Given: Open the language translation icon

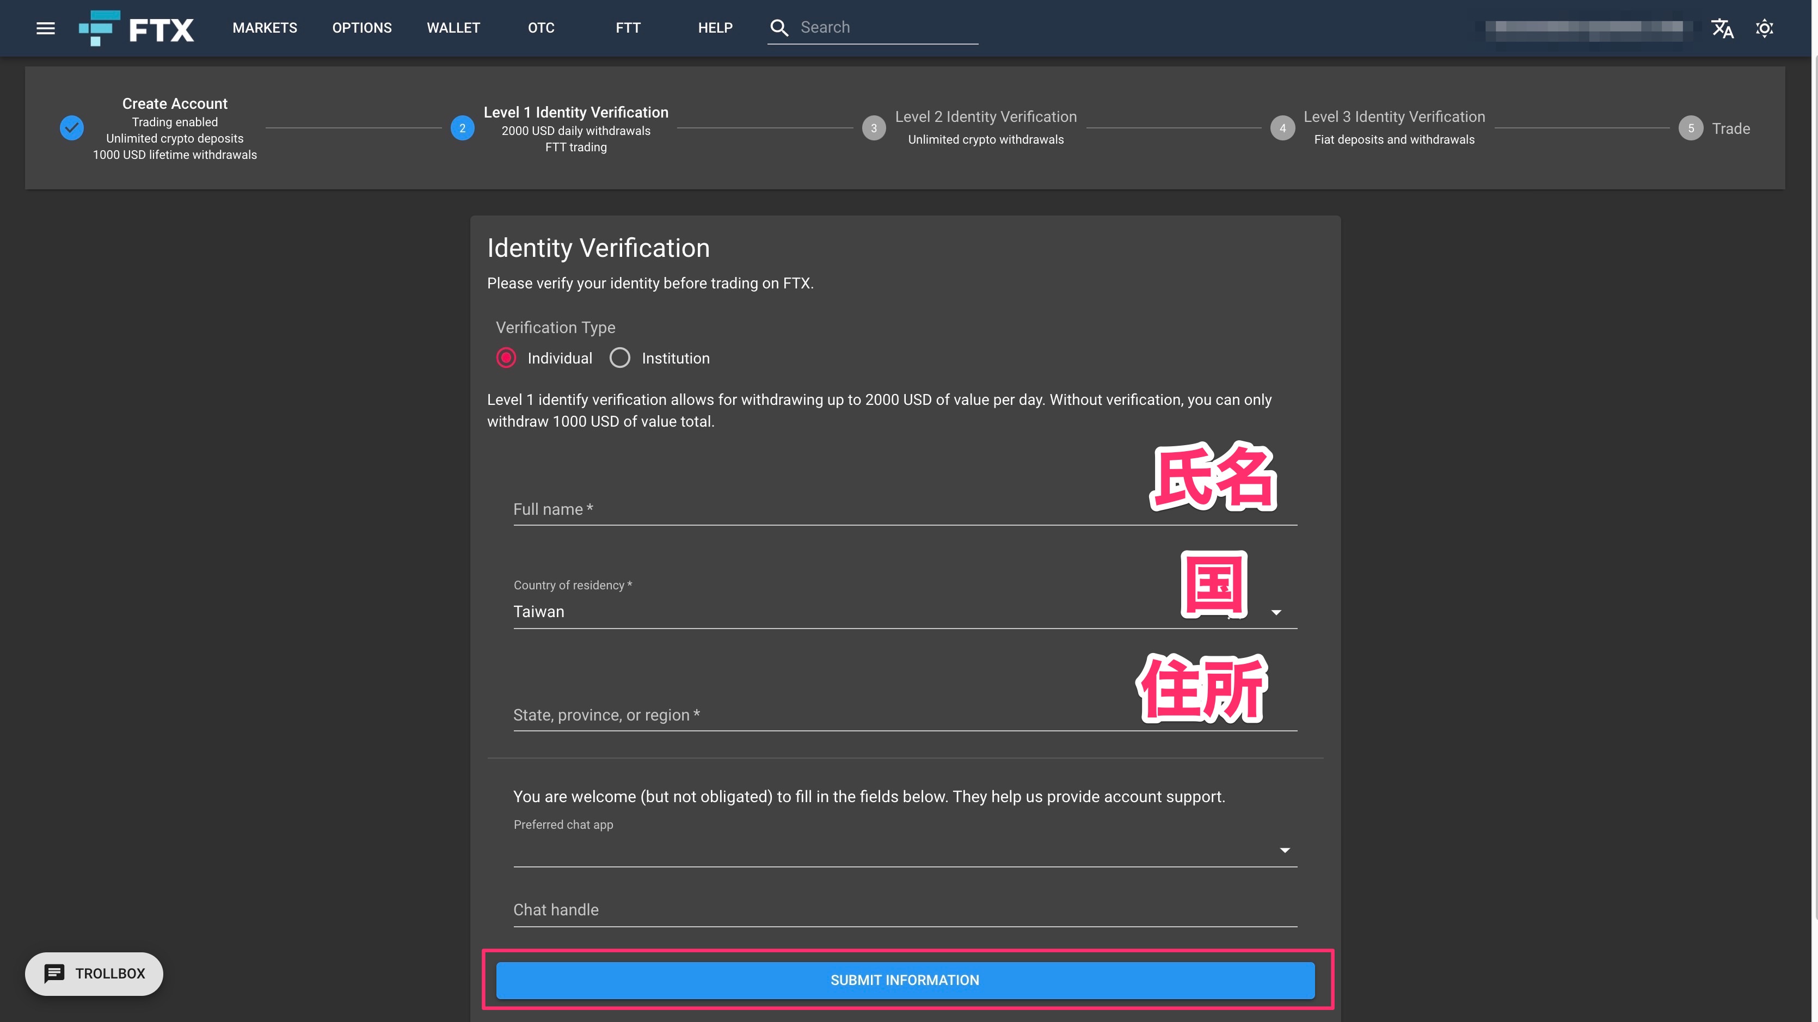Looking at the screenshot, I should click(1722, 28).
